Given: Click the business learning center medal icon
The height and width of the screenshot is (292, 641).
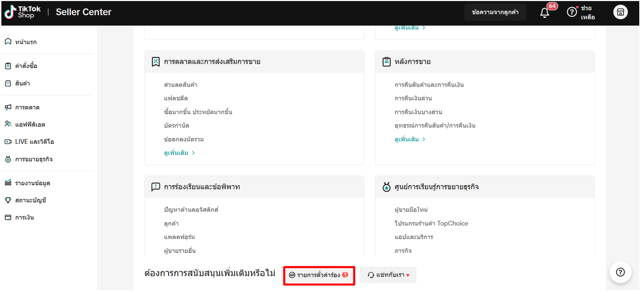Looking at the screenshot, I should point(387,187).
